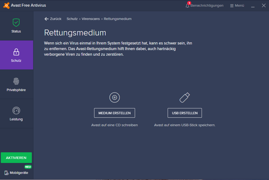Viewport: 269px width, 180px height.
Task: Navigate to Schutz in breadcrumb
Action: pos(72,19)
